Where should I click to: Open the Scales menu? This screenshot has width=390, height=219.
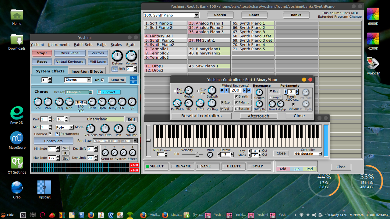pos(116,45)
